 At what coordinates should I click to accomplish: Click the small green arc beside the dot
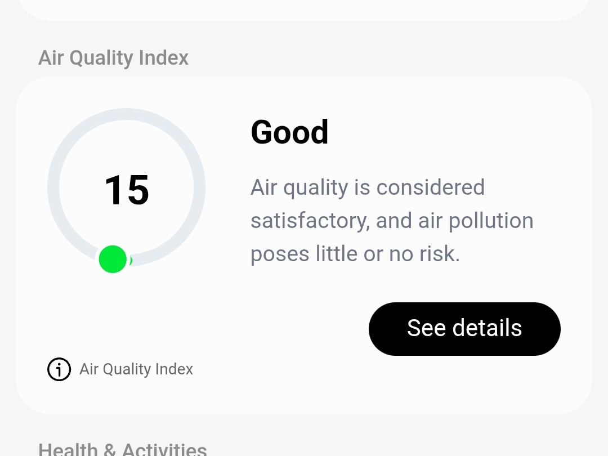131,260
